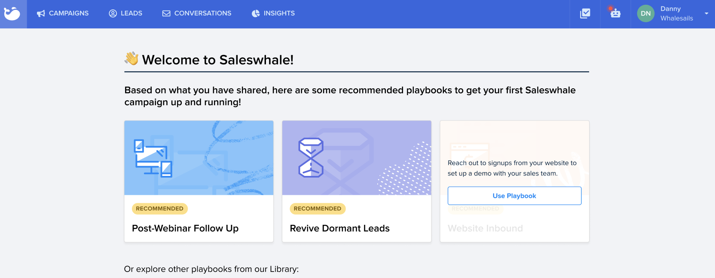Click Use Playbook for Website Inbound

click(x=514, y=196)
